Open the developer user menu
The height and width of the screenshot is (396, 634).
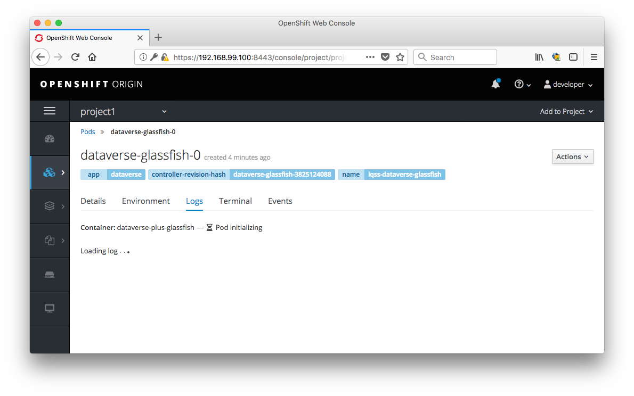[568, 85]
